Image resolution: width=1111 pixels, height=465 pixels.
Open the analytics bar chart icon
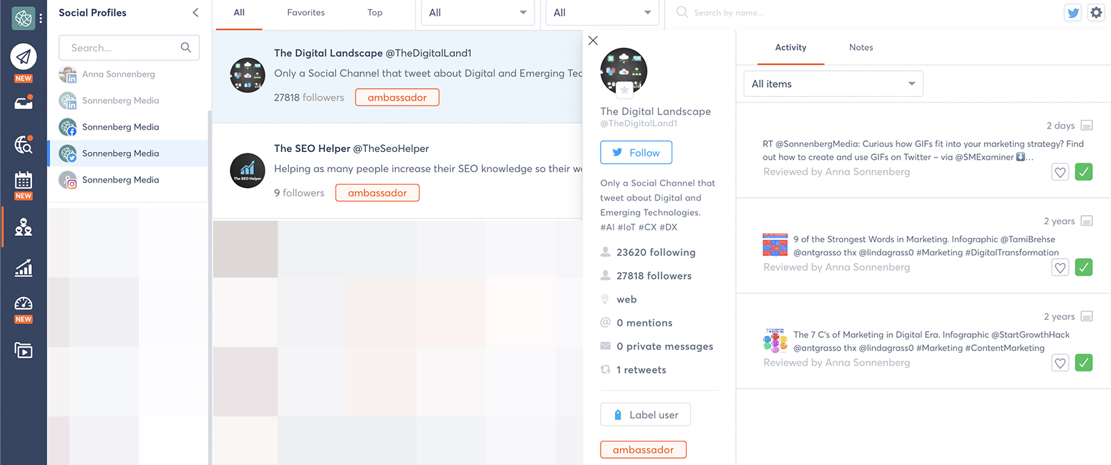[24, 268]
